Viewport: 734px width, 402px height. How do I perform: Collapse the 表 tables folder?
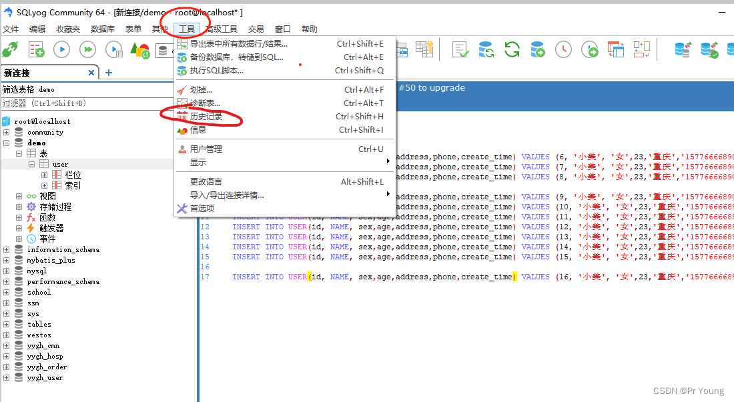point(19,153)
